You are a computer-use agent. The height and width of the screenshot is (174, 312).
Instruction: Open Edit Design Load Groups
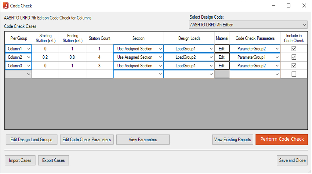tap(31, 139)
